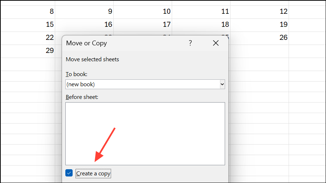The width and height of the screenshot is (326, 183).
Task: Open the To book (new book) combo box
Action: pos(142,84)
